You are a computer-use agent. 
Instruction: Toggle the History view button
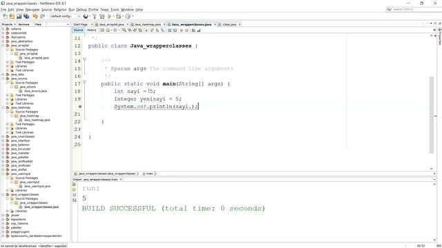point(91,30)
